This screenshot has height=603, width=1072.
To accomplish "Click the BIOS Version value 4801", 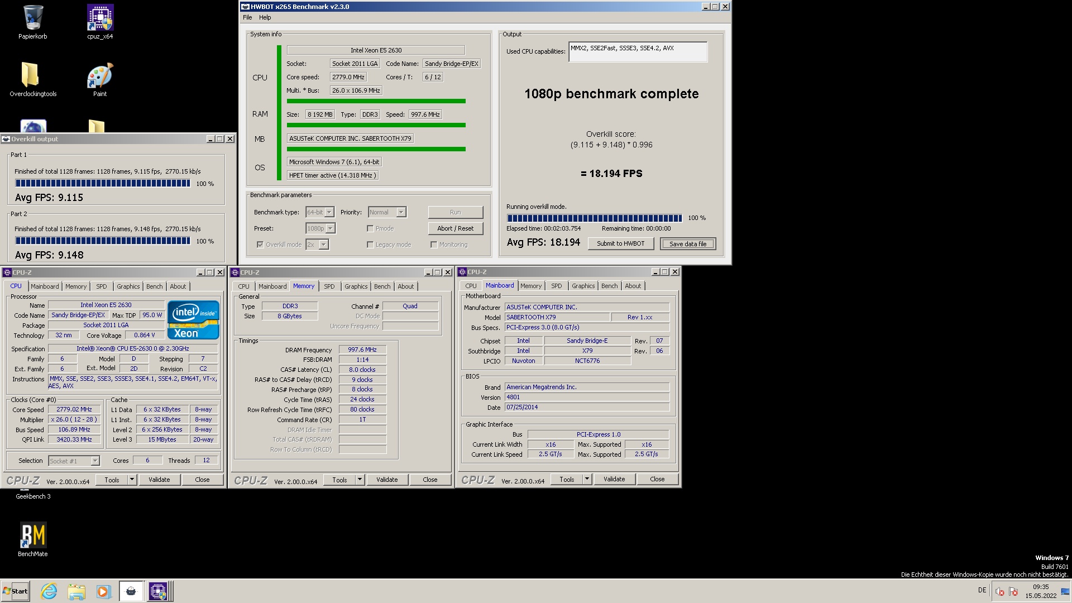I will point(587,397).
